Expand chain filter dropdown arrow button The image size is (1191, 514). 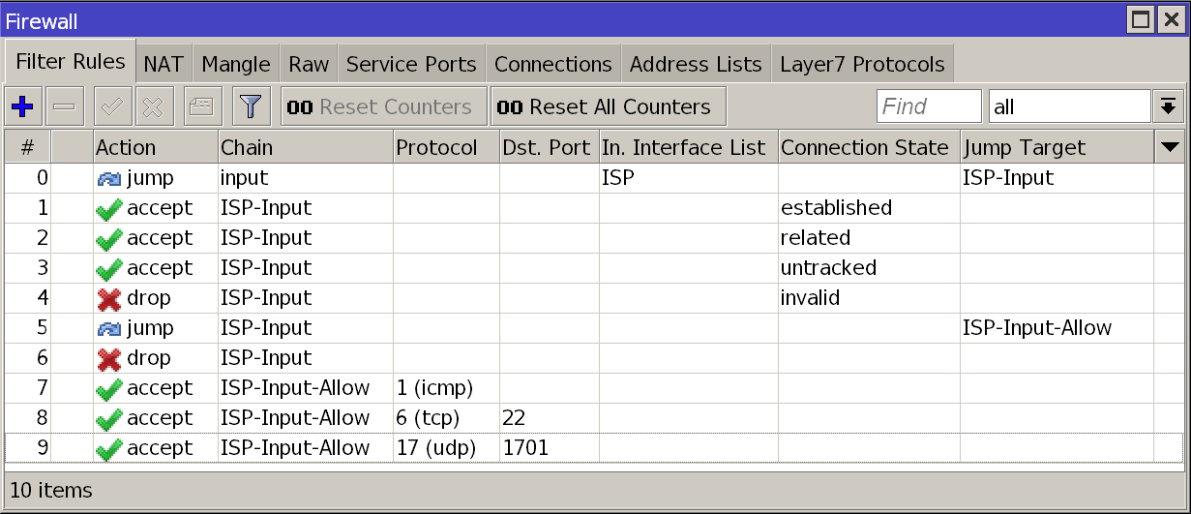point(1168,106)
